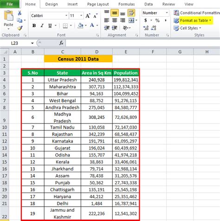Image resolution: width=220 pixels, height=221 pixels.
Task: Set Middle Align vertical alignment
Action: click(115, 13)
